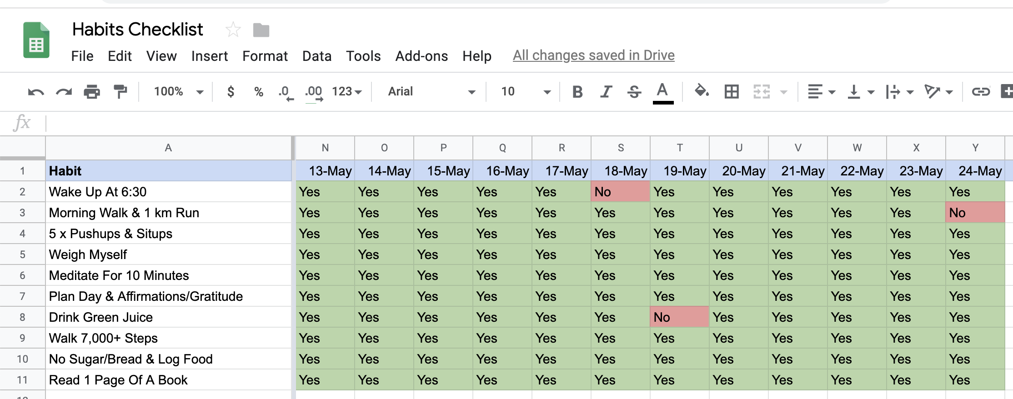
Task: Open the Data menu
Action: pos(317,56)
